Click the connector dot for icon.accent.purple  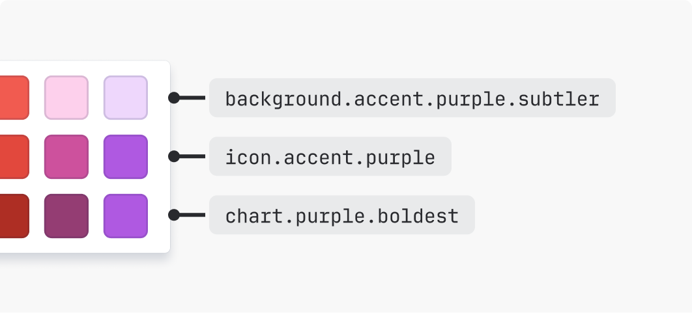[x=174, y=156]
